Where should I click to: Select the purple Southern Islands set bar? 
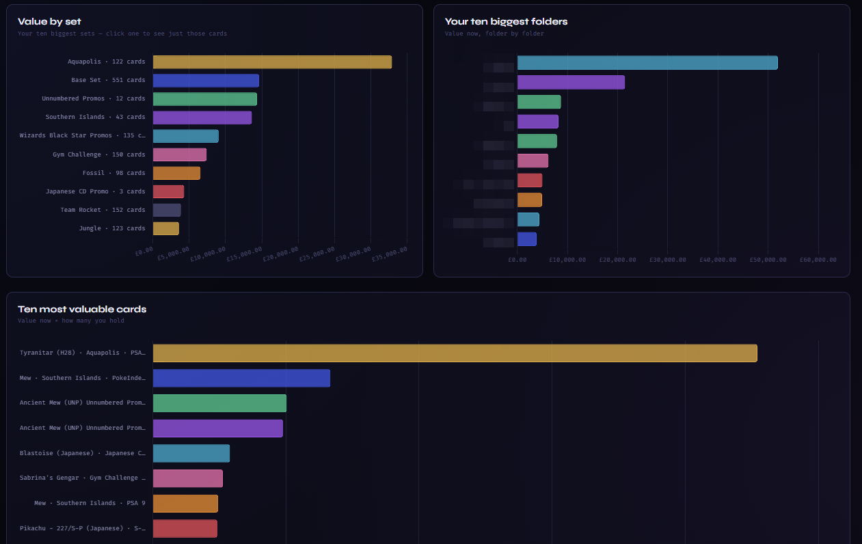[x=202, y=118]
